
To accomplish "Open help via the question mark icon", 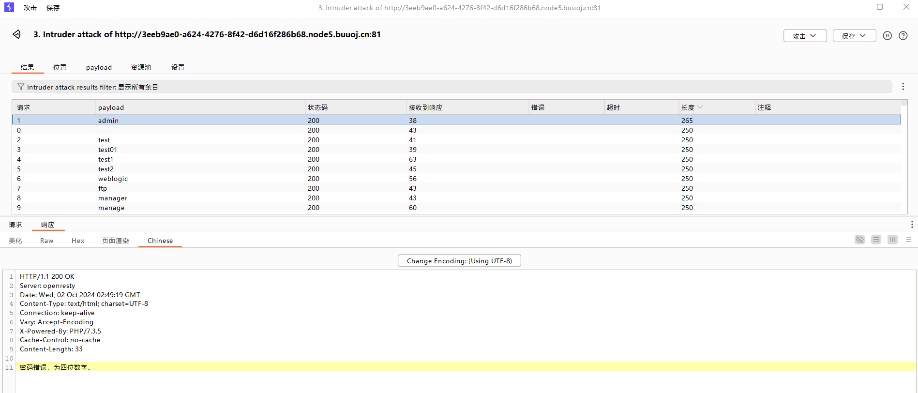I will [903, 36].
